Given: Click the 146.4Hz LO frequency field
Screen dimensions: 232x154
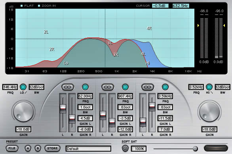Looking at the screenshot, I should [x=10, y=87].
